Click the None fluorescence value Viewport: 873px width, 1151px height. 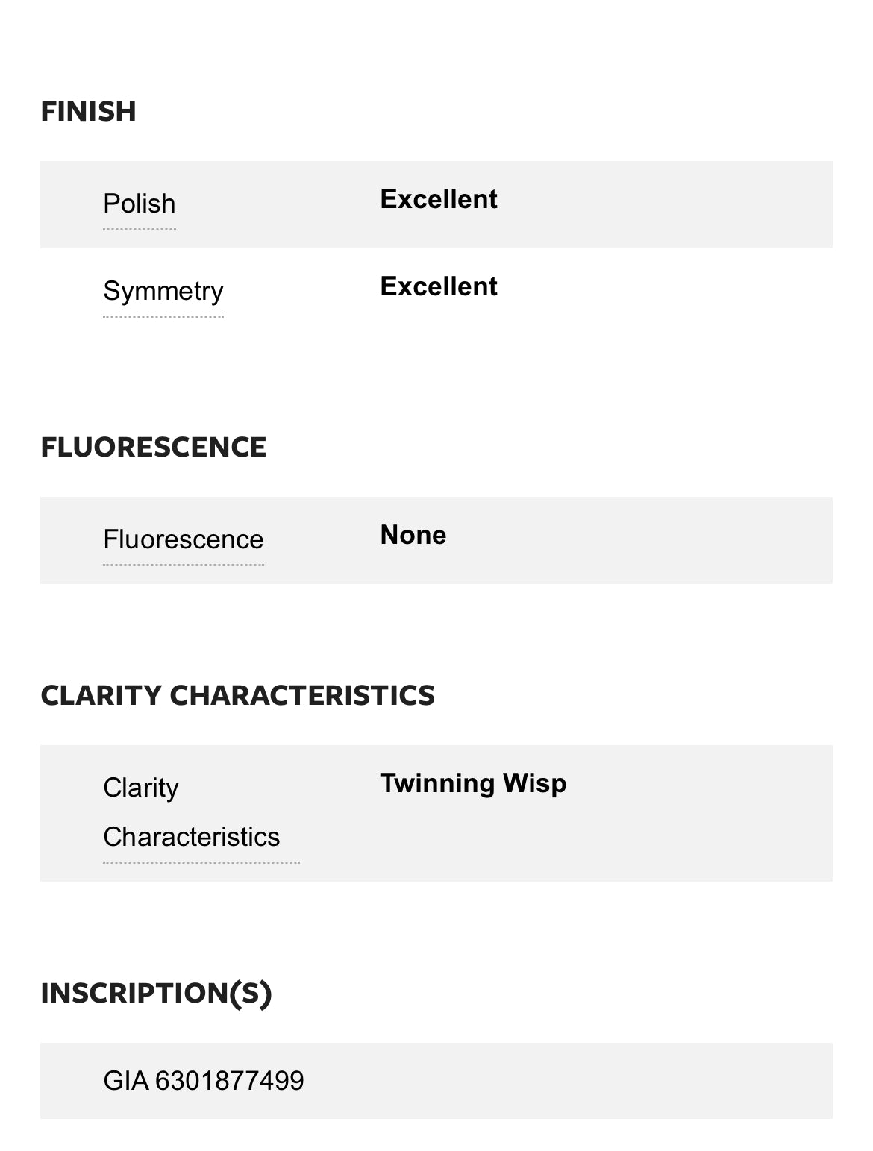coord(413,535)
